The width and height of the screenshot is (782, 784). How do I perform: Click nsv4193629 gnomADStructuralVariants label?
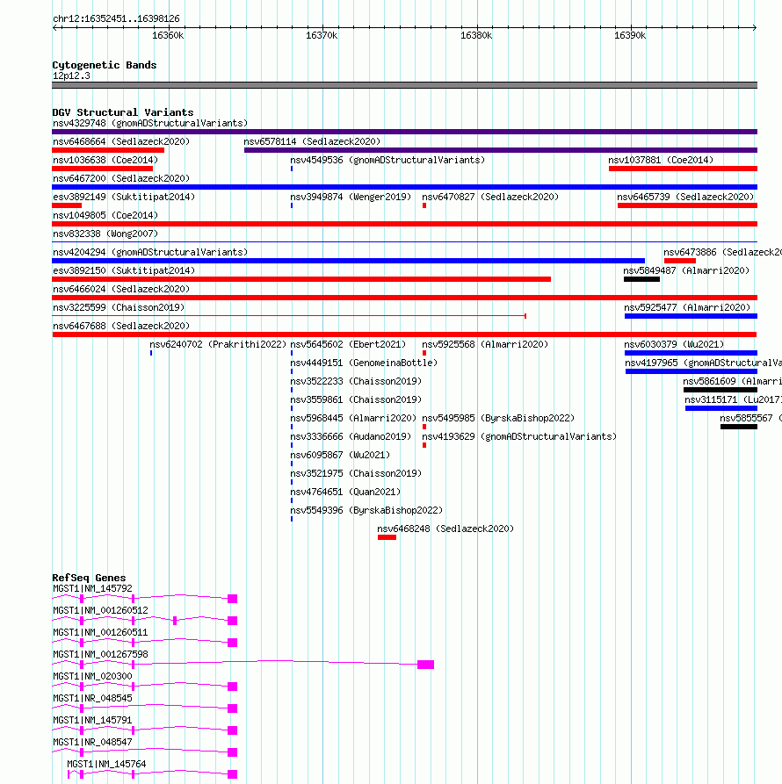pyautogui.click(x=519, y=436)
